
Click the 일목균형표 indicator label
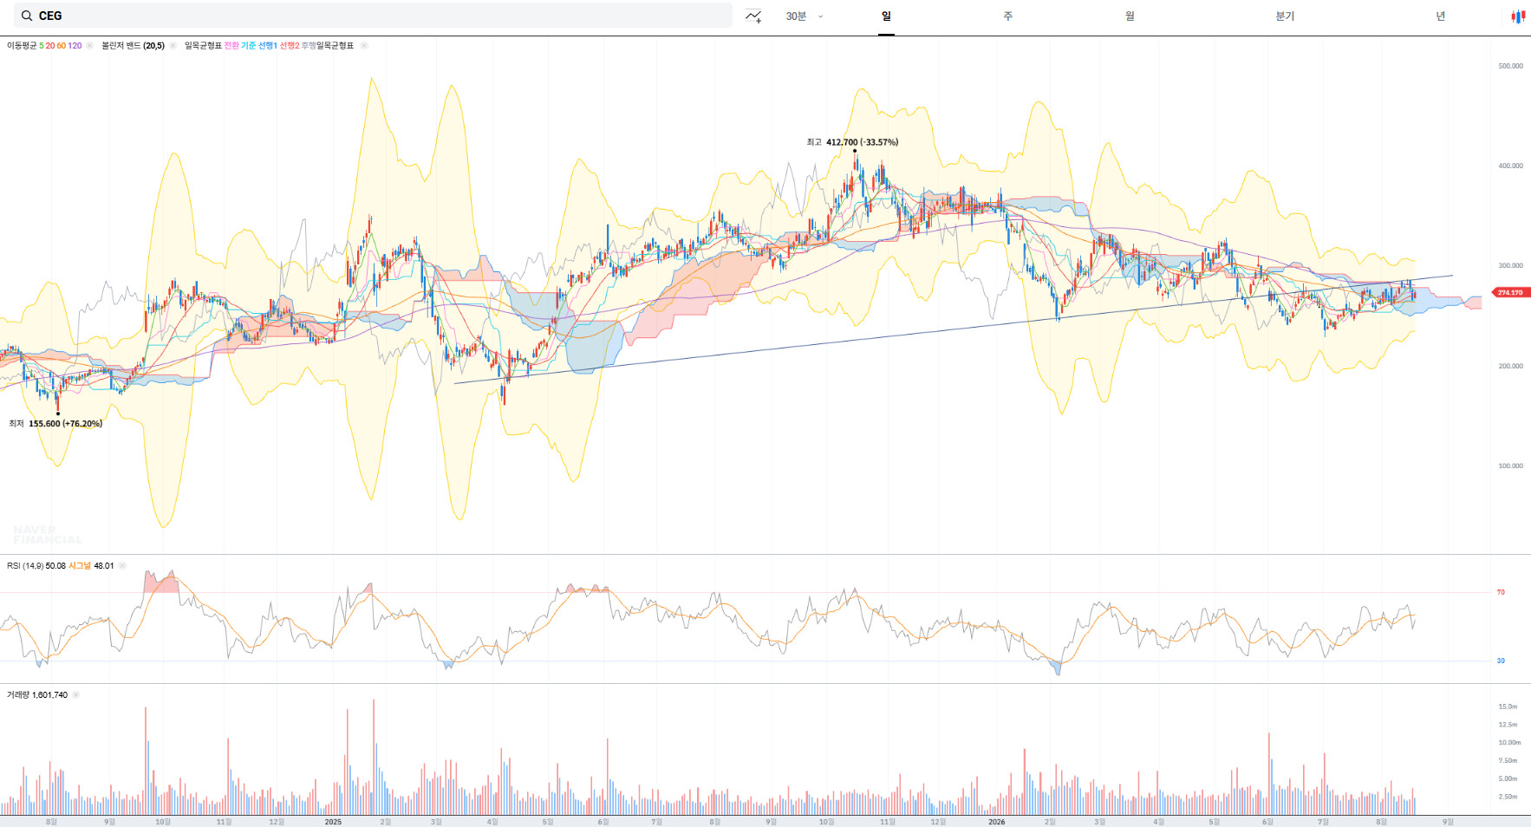click(203, 46)
